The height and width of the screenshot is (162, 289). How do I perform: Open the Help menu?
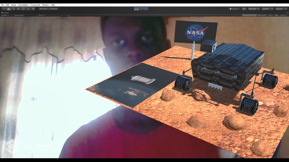[x=53, y=5]
